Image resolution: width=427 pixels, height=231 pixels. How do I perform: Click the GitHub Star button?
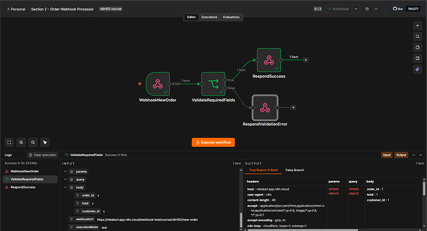[x=398, y=9]
